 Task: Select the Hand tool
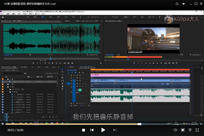tap(62, 86)
